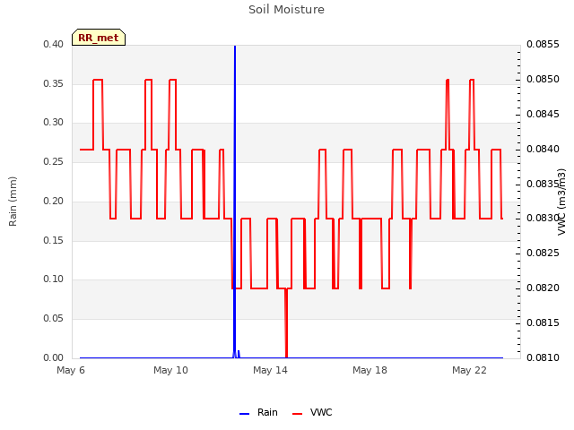Image resolution: width=574 pixels, height=430 pixels.
Task: Click the 0.00 left axis value
Action: coord(53,357)
